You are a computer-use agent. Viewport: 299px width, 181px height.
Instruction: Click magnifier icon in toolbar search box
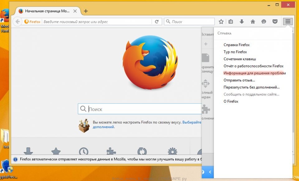pos(168,21)
